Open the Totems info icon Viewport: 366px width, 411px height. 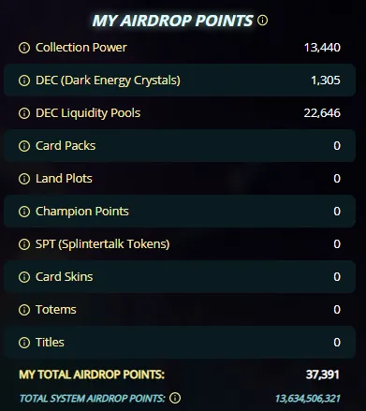pyautogui.click(x=24, y=310)
